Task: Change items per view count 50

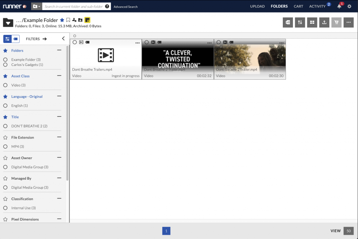Action: [349, 231]
